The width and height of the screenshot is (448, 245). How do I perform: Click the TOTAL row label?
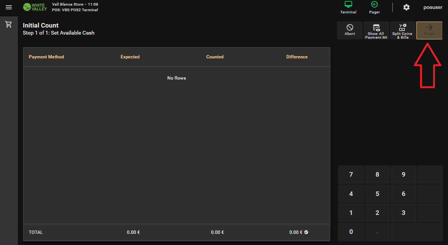(x=36, y=232)
